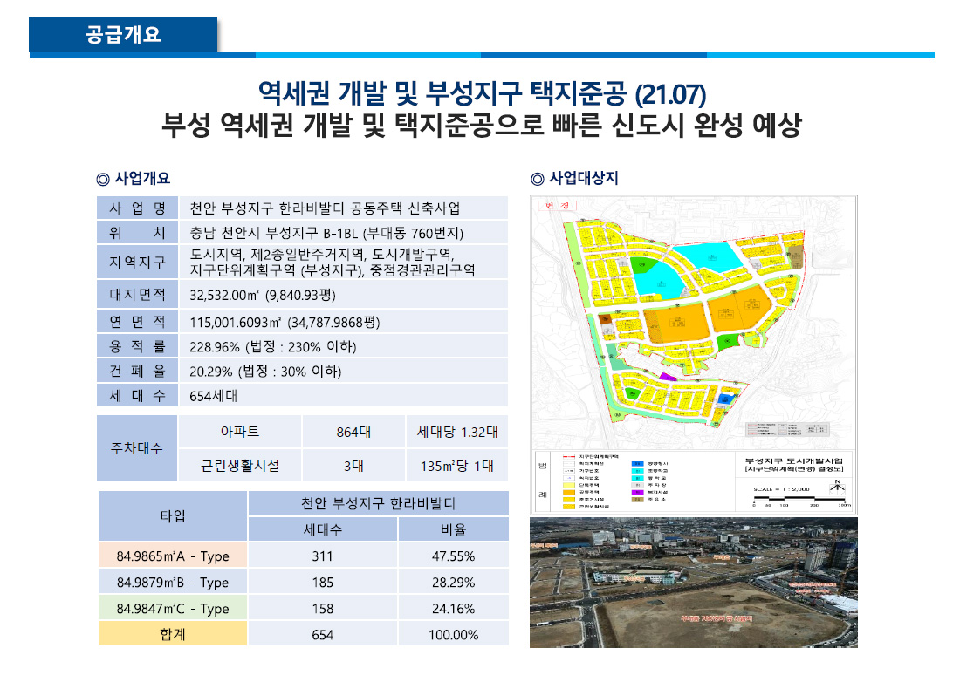This screenshot has height=689, width=960.
Task: Select the 대지면적 label cell
Action: tap(137, 294)
